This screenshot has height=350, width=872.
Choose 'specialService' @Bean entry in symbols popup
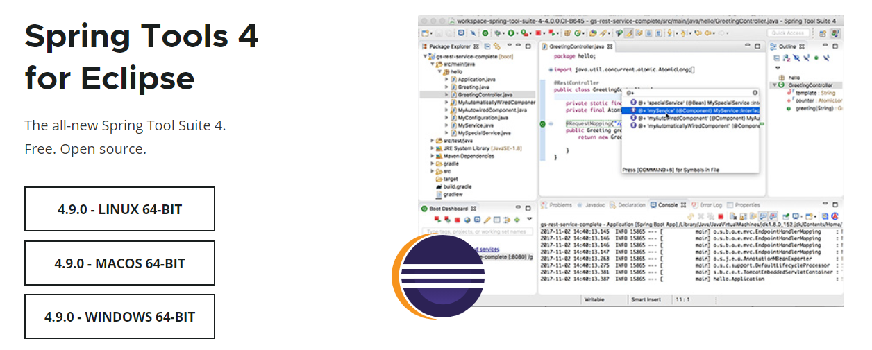pos(694,101)
